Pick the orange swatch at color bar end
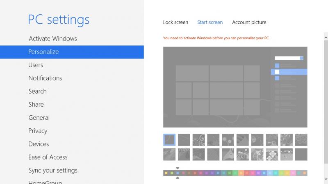The width and height of the screenshot is (328, 184). coord(304,173)
